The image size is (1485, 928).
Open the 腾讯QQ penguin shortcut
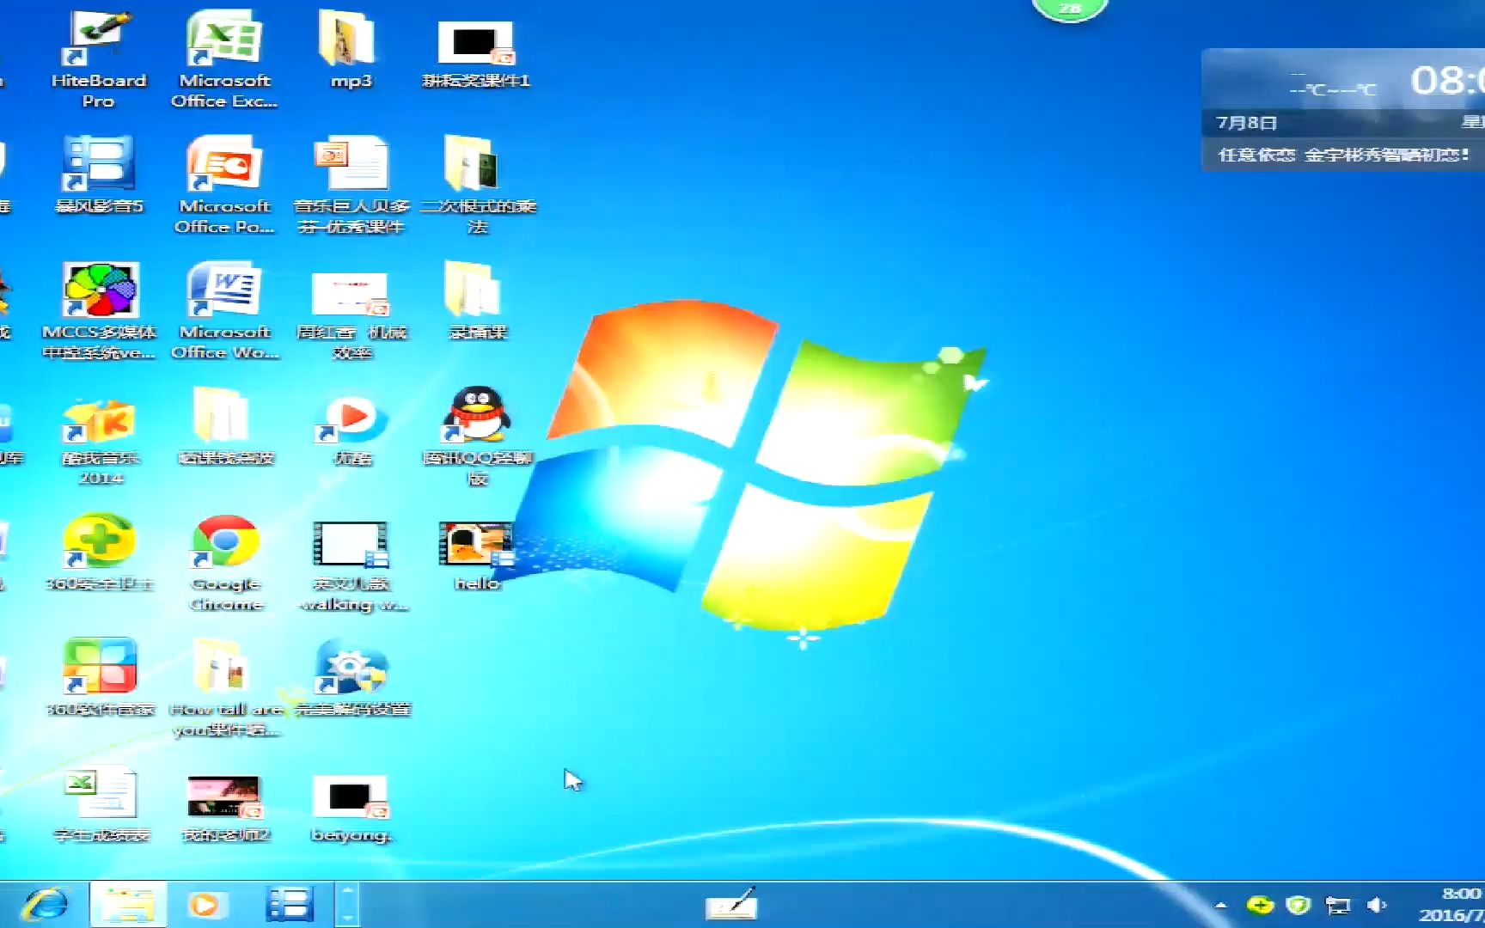(478, 436)
